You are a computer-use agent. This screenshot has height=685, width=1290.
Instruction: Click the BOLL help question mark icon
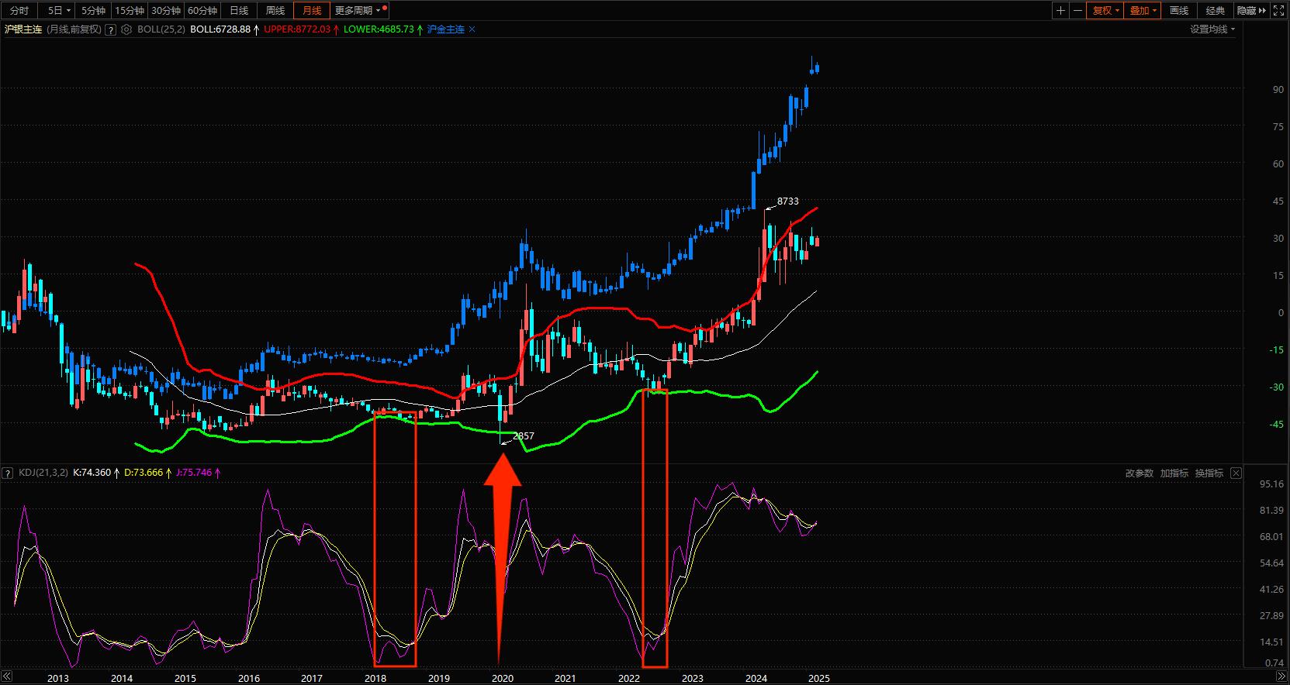(111, 29)
